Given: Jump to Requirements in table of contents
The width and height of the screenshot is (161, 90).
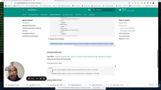Looking at the screenshot, I should pos(123,23).
